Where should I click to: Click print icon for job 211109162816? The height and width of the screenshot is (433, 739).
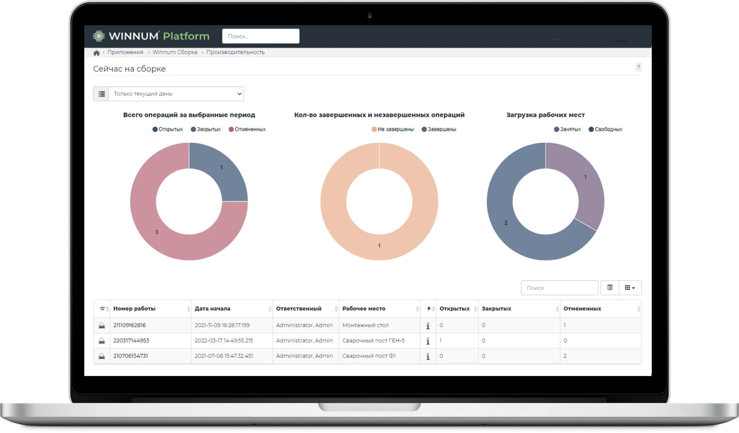(102, 326)
